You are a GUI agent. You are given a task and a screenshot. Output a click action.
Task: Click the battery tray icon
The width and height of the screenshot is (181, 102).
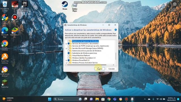click(164, 99)
